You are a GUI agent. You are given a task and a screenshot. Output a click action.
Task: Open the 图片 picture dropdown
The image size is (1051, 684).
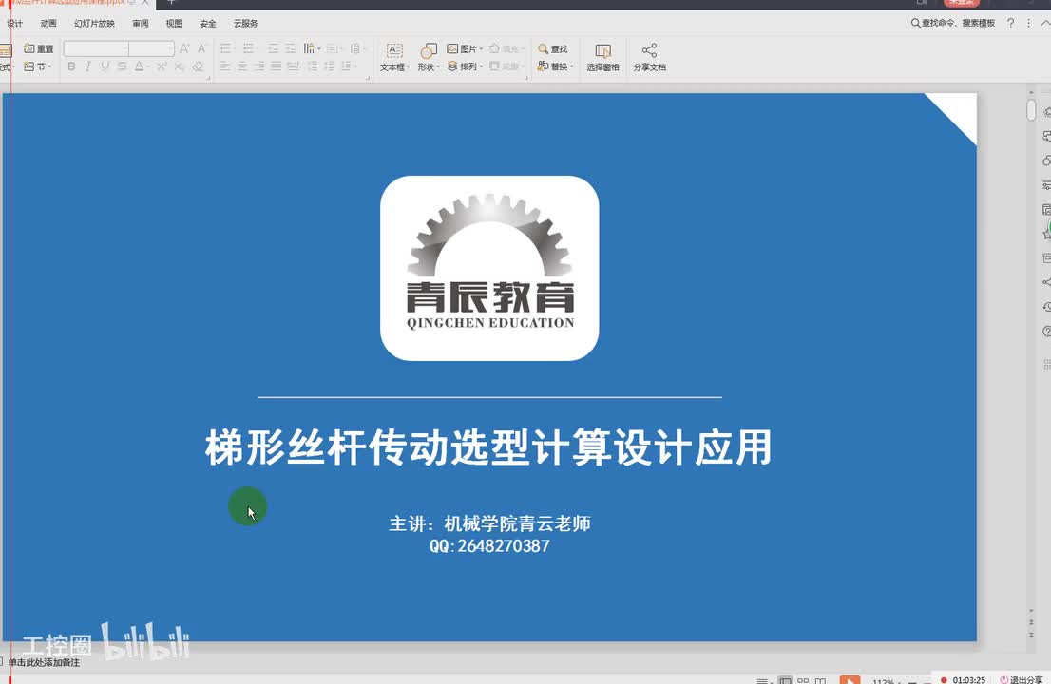coord(465,48)
